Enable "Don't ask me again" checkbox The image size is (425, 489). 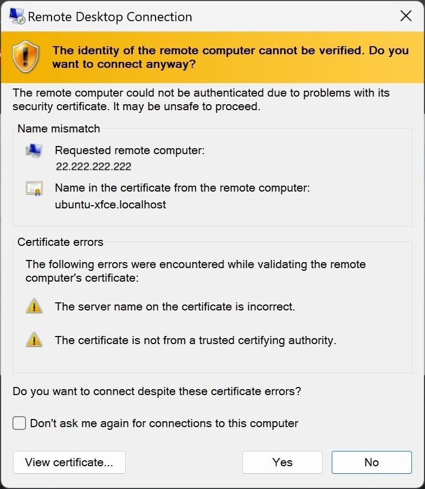pos(20,423)
